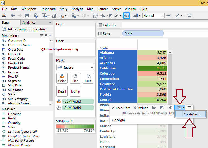Toggle the Fix Axes pin button
Viewport: 208px width, 148px height.
tap(168, 16)
